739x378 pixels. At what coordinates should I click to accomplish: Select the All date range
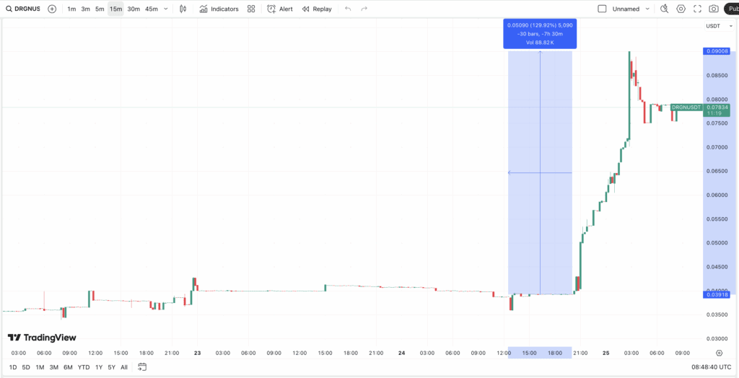point(124,367)
